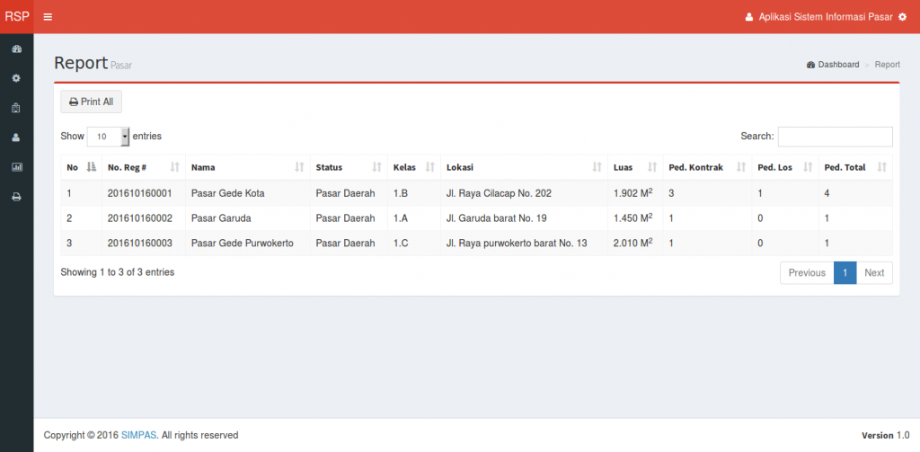Toggle the hamburger sidebar menu
Viewport: 920px width, 452px height.
[48, 17]
